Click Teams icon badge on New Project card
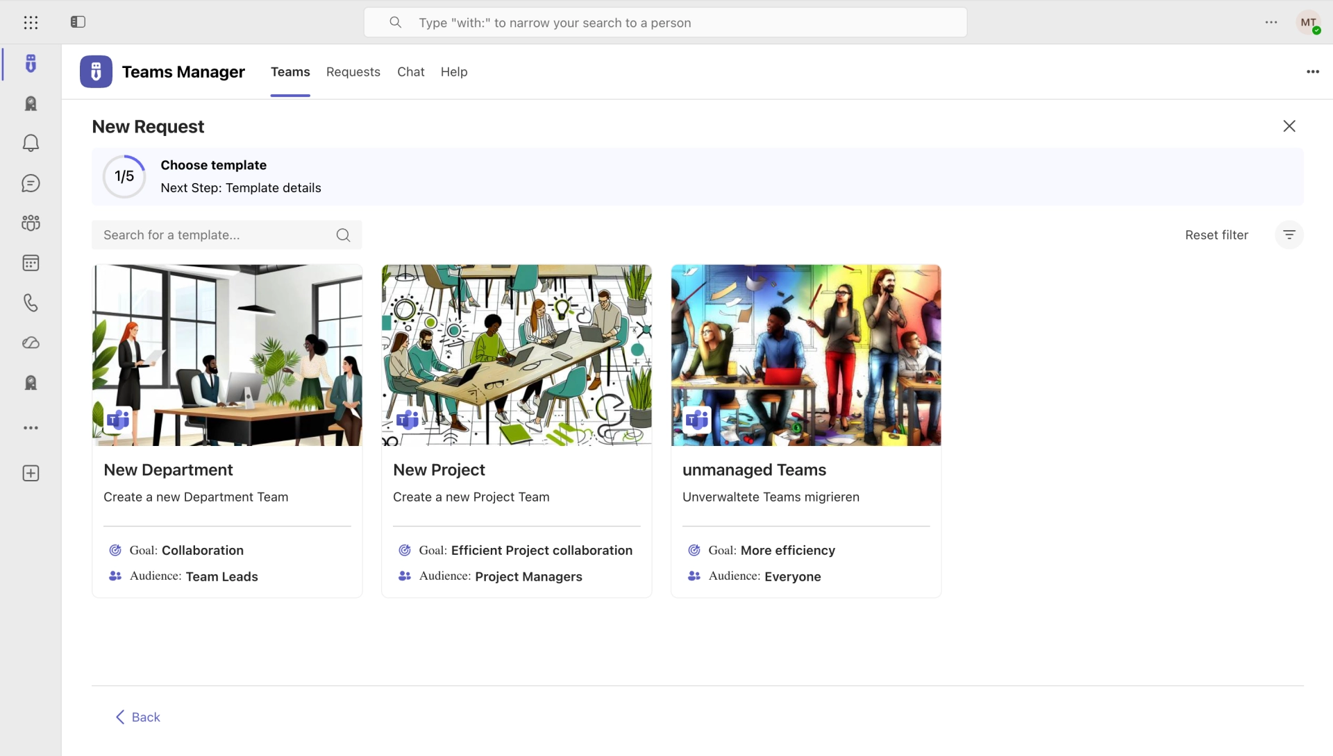 point(408,420)
